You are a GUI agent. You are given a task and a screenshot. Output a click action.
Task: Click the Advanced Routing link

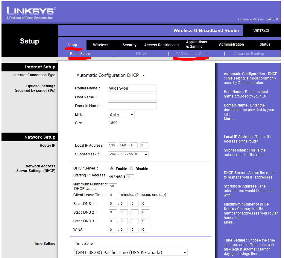pyautogui.click(x=249, y=54)
